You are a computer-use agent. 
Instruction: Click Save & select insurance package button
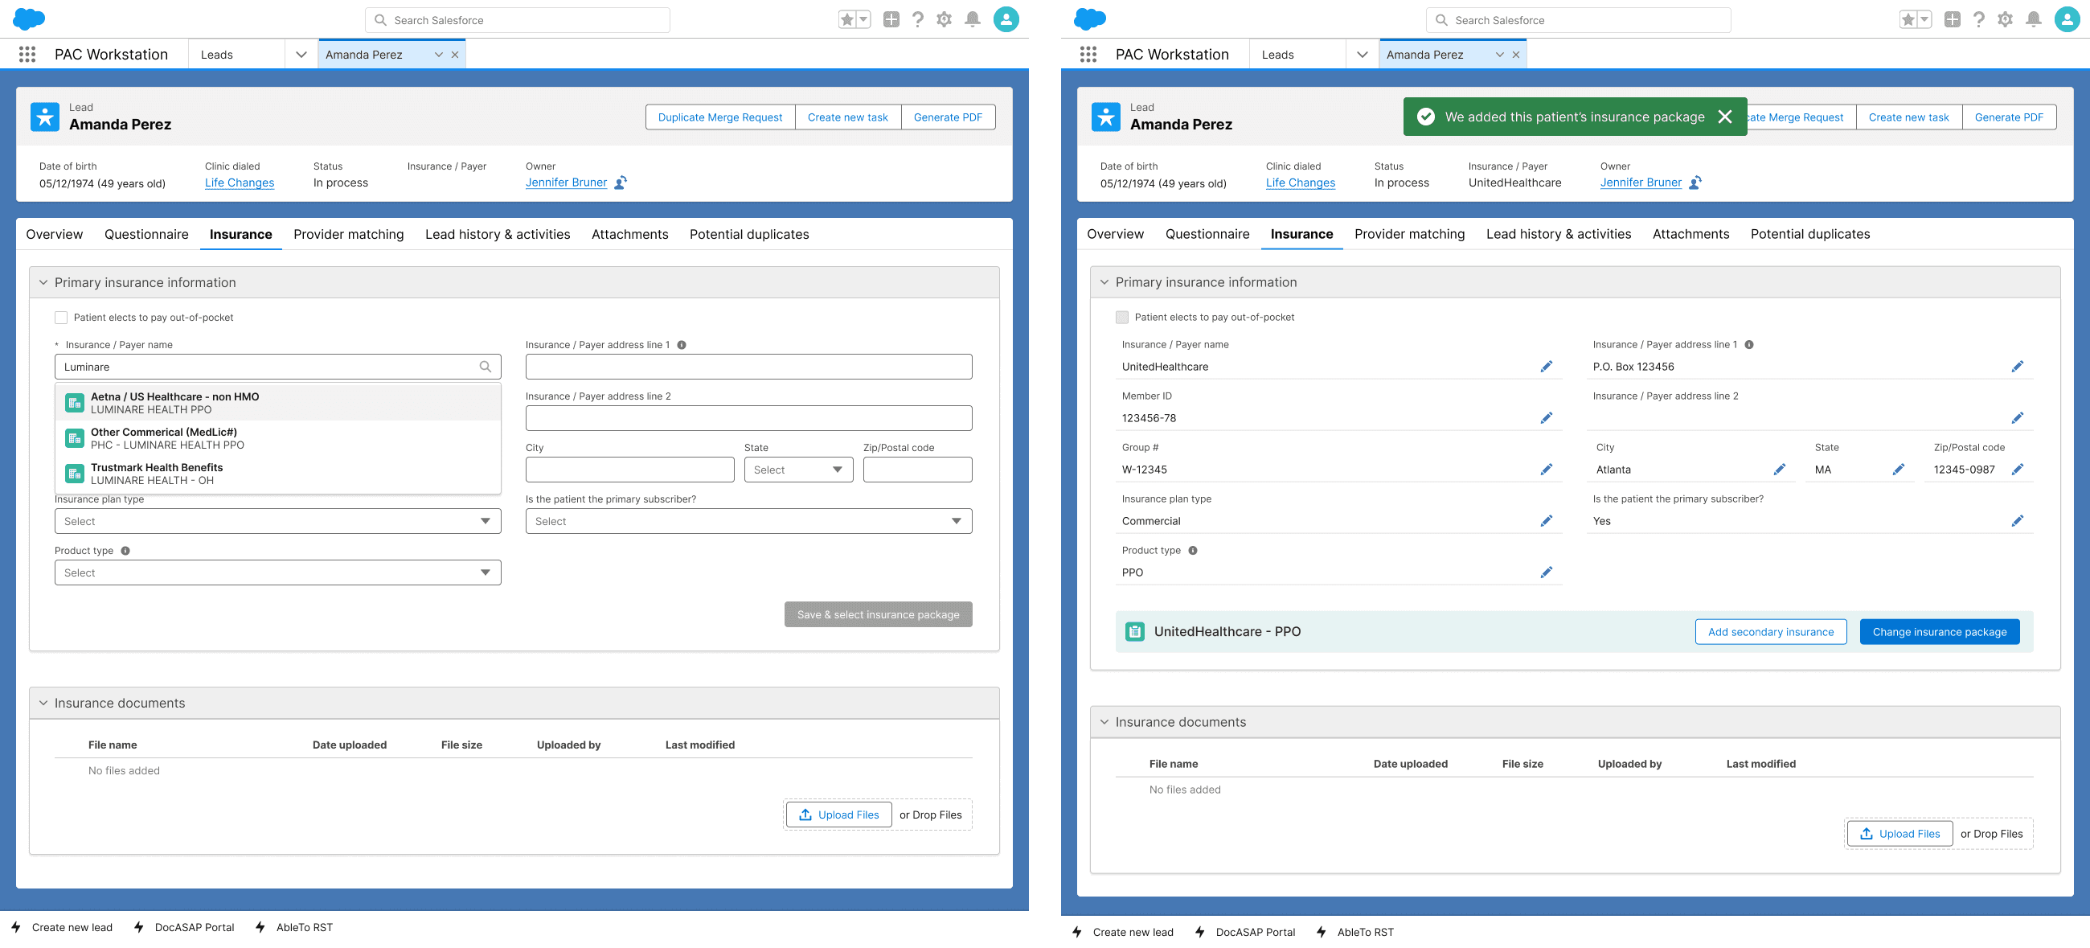[878, 614]
